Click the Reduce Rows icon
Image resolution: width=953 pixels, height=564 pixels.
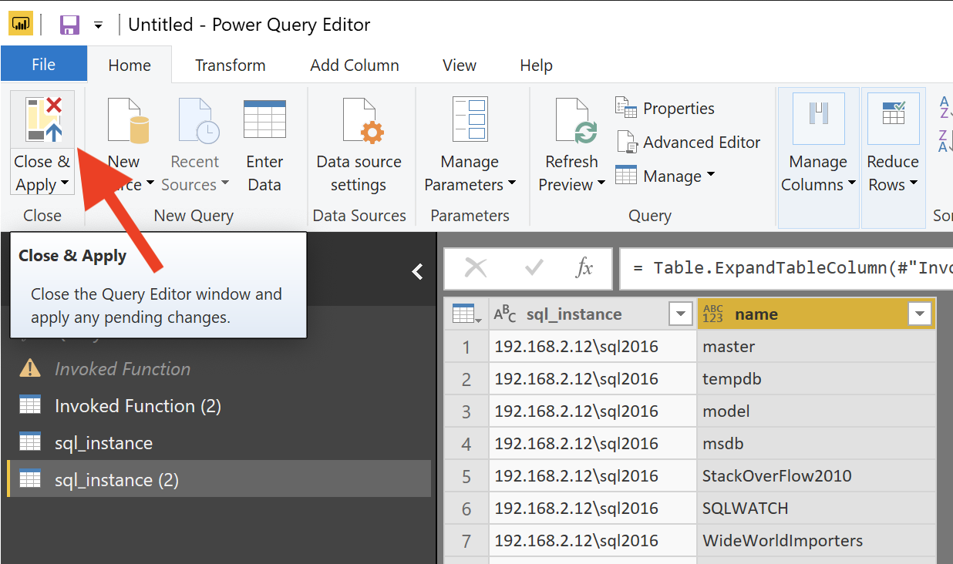tap(893, 119)
